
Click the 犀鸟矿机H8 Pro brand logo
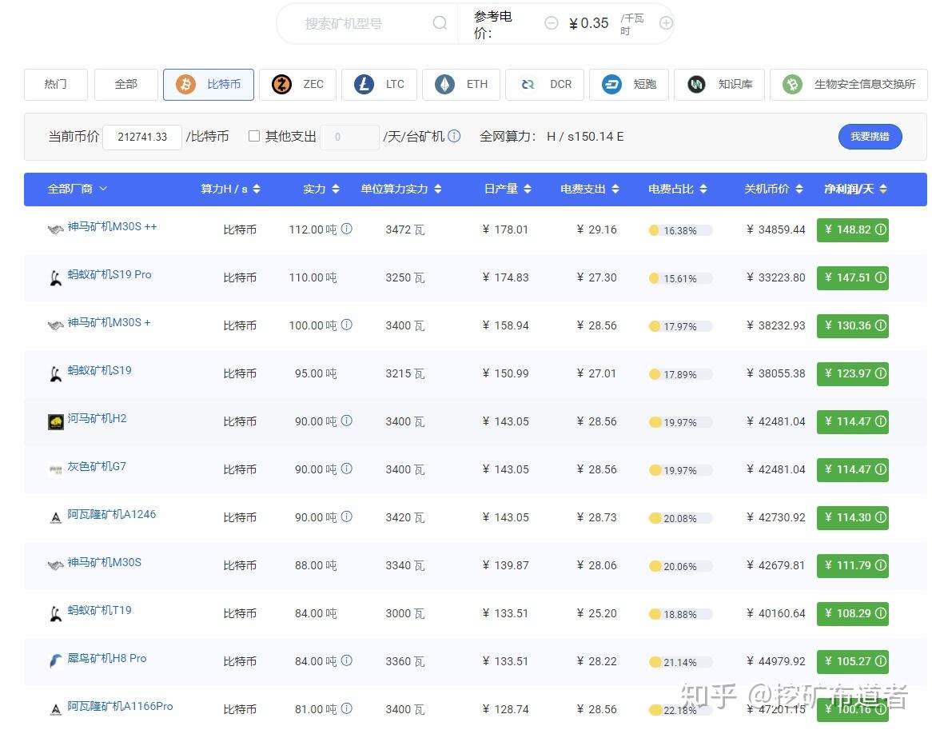pos(56,660)
